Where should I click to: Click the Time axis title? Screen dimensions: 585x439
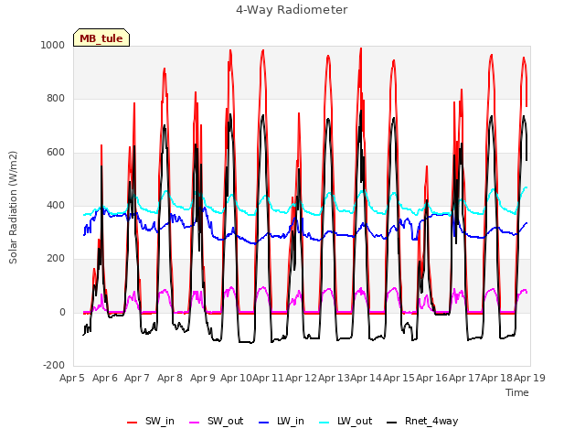point(517,392)
